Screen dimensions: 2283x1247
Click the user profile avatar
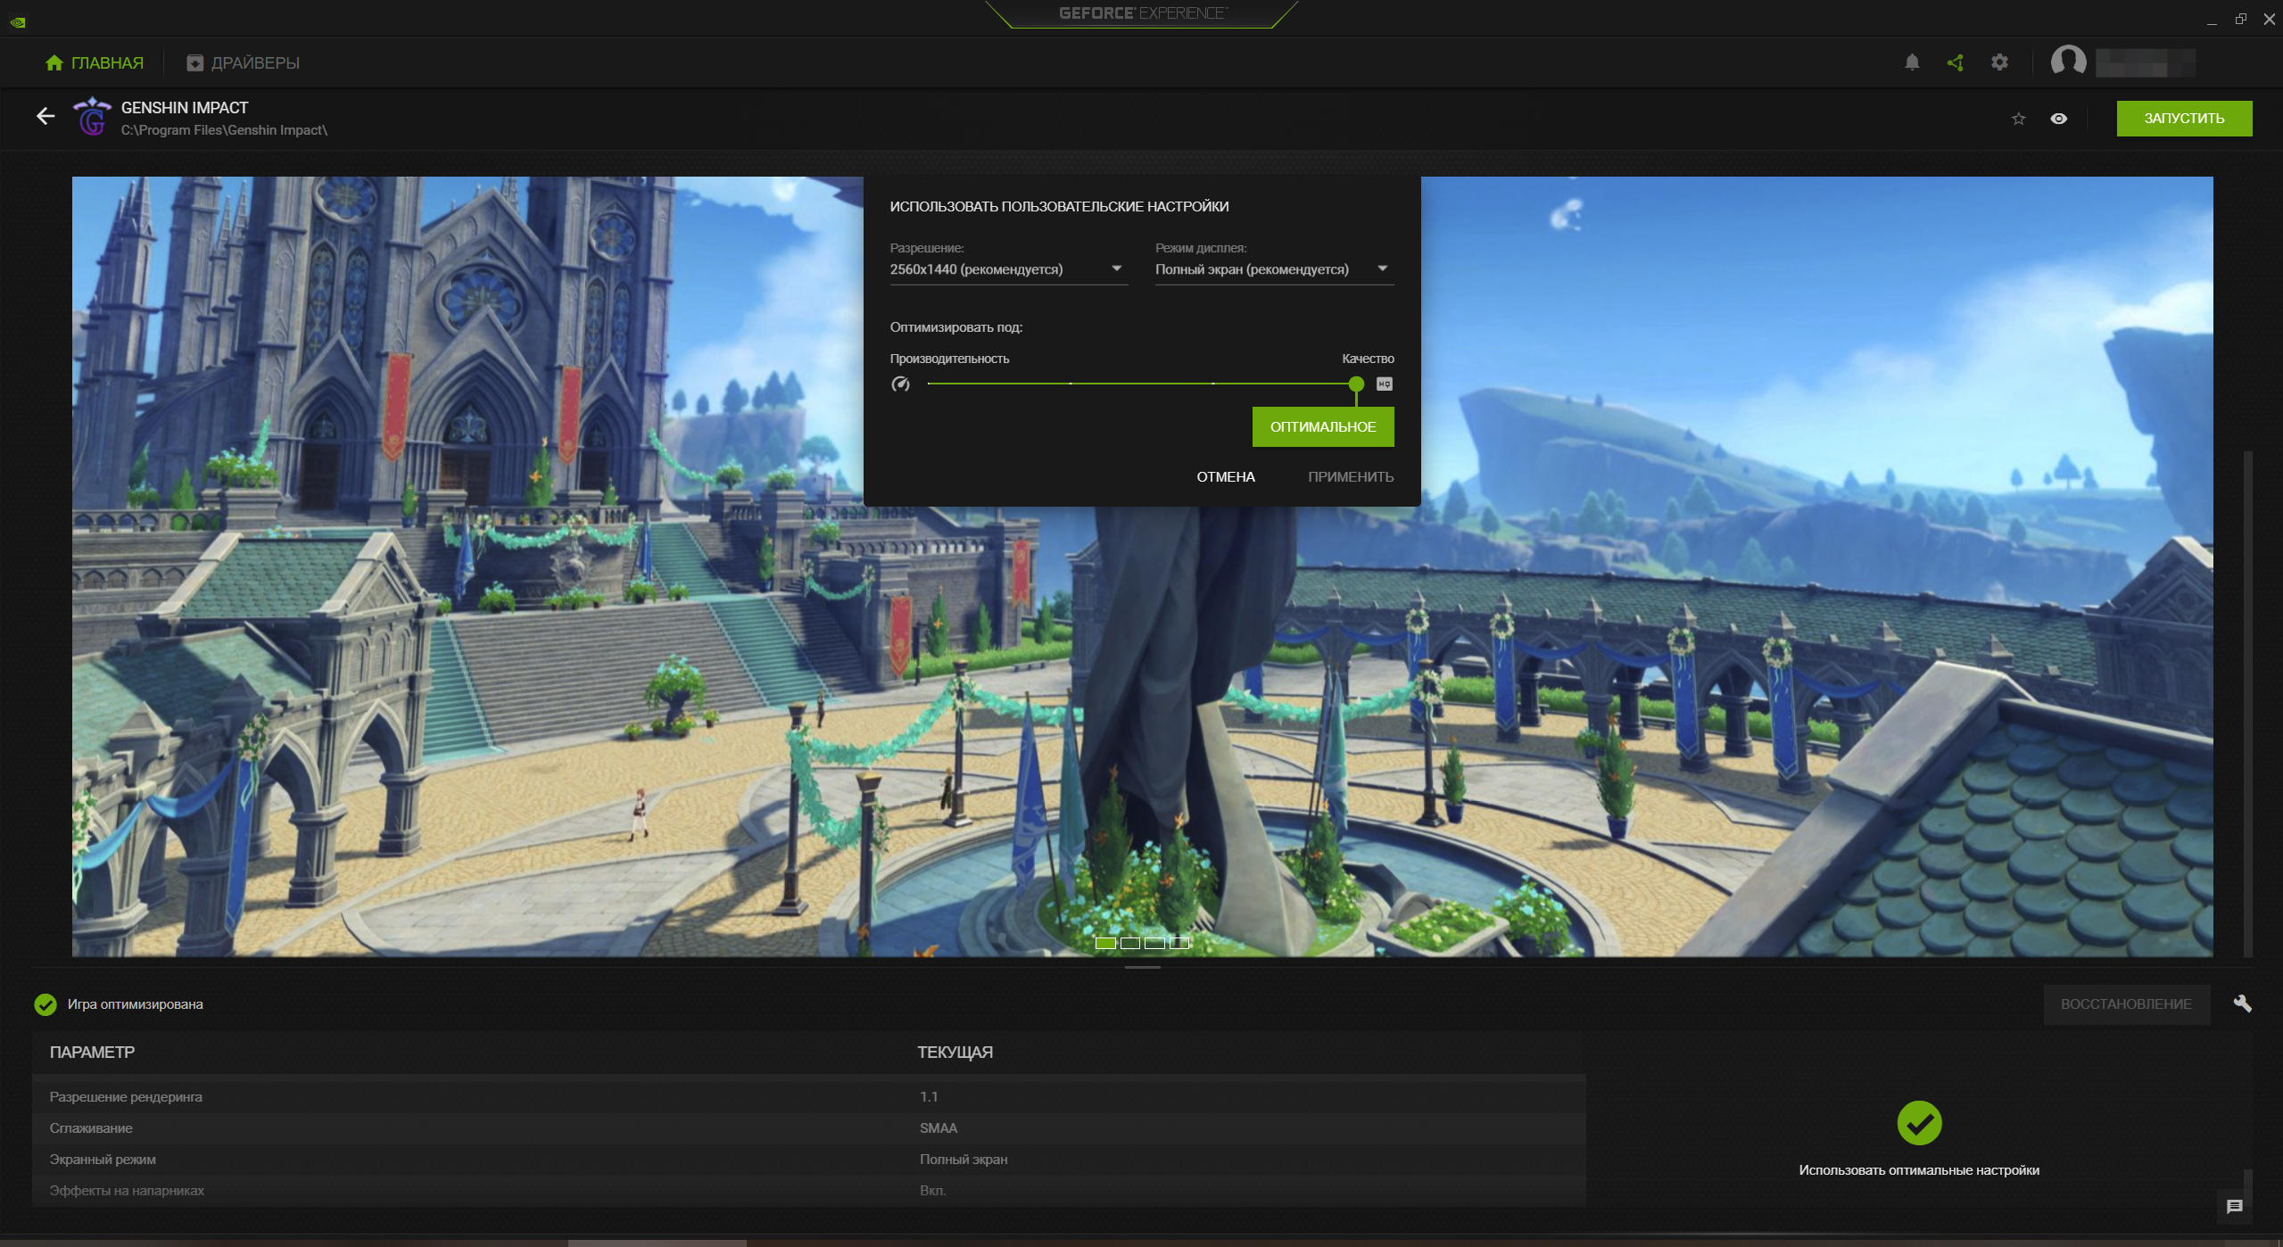2067,62
